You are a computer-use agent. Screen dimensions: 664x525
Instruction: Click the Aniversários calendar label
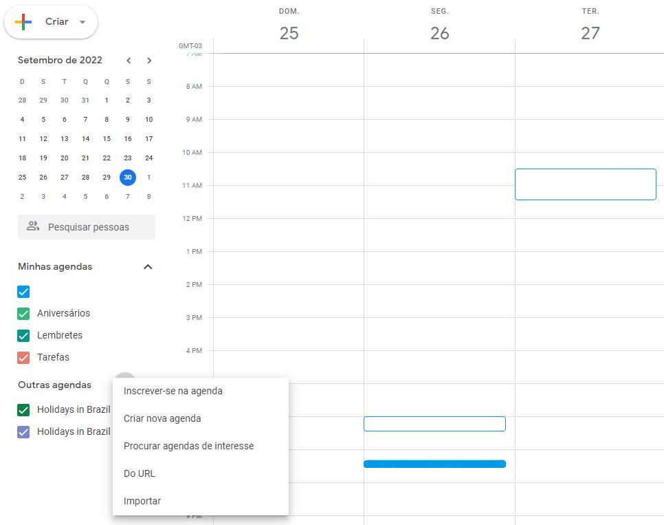pyautogui.click(x=63, y=313)
